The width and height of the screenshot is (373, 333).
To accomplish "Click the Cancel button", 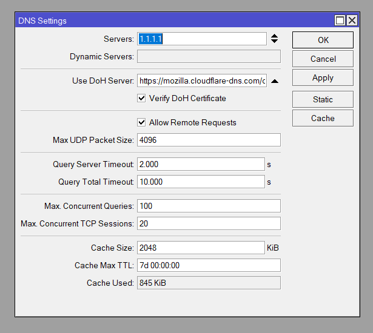I will pos(323,59).
